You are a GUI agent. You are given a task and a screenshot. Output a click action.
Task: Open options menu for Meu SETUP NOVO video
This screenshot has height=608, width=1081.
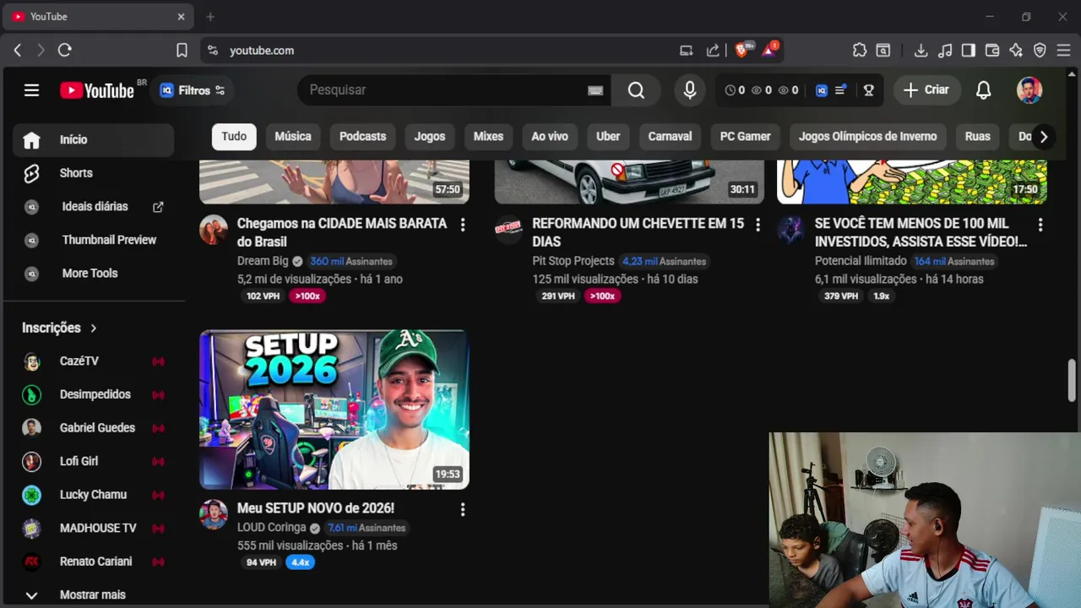point(462,509)
